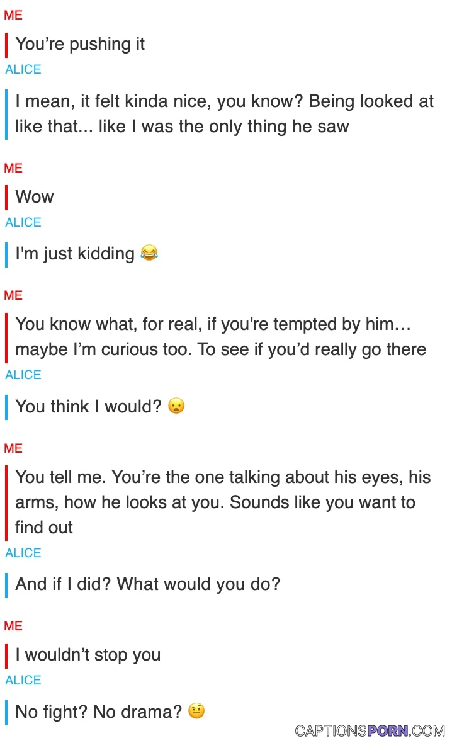Open the CAPTIONSPORN.COM watermark link

click(370, 730)
